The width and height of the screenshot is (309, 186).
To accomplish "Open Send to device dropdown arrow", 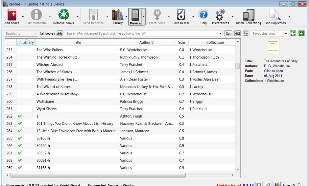I will pos(107,17).
